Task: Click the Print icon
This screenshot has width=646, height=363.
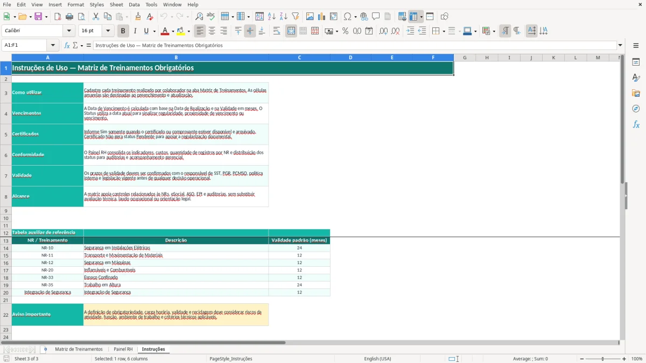Action: pos(69,17)
